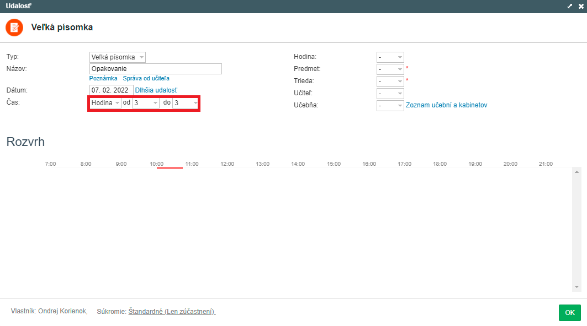Expand dialog with the fullscreen arrows icon
587x326 pixels.
coord(570,7)
